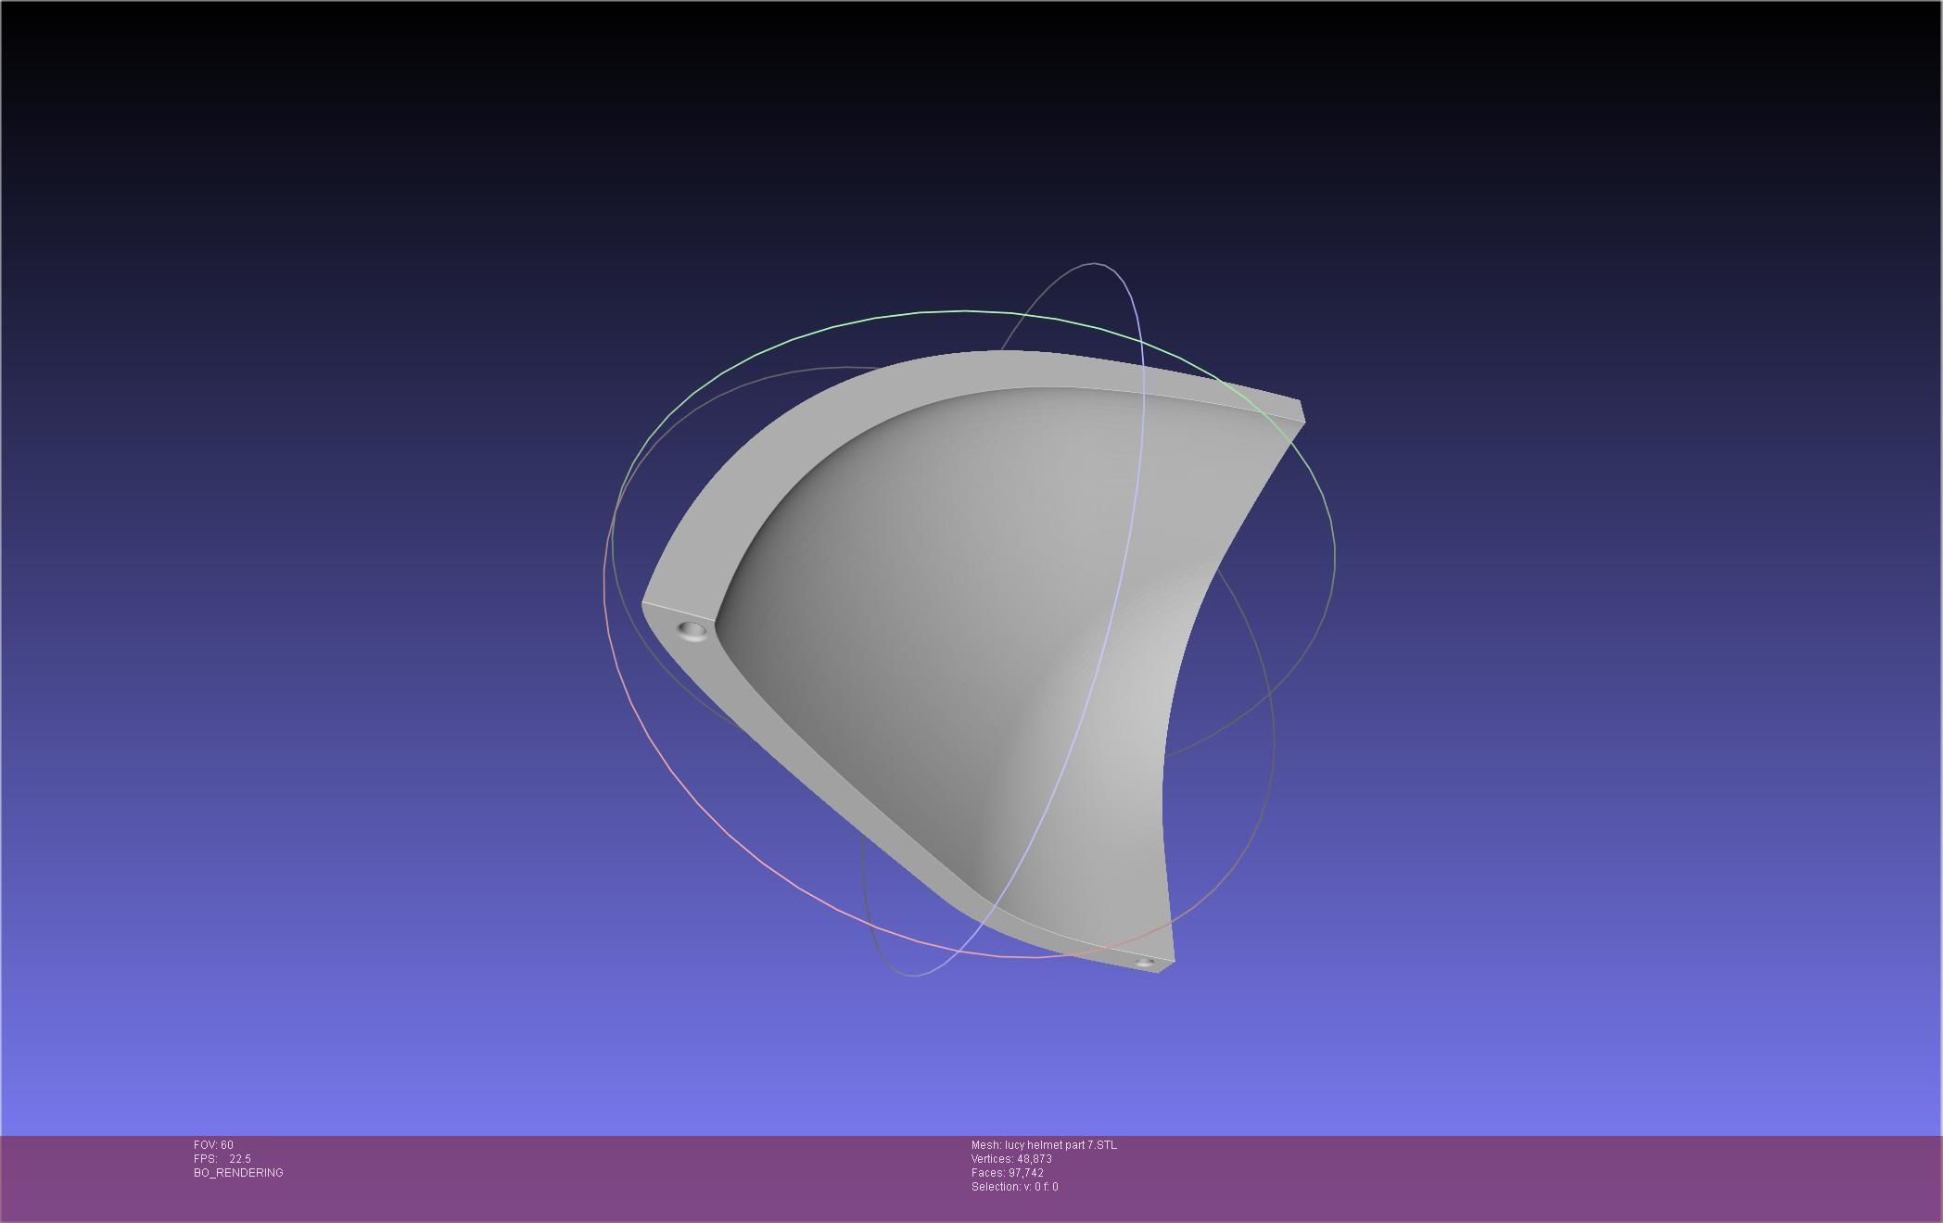
Task: Click the 'Vertices: 48,873' entry
Action: (x=1011, y=1159)
